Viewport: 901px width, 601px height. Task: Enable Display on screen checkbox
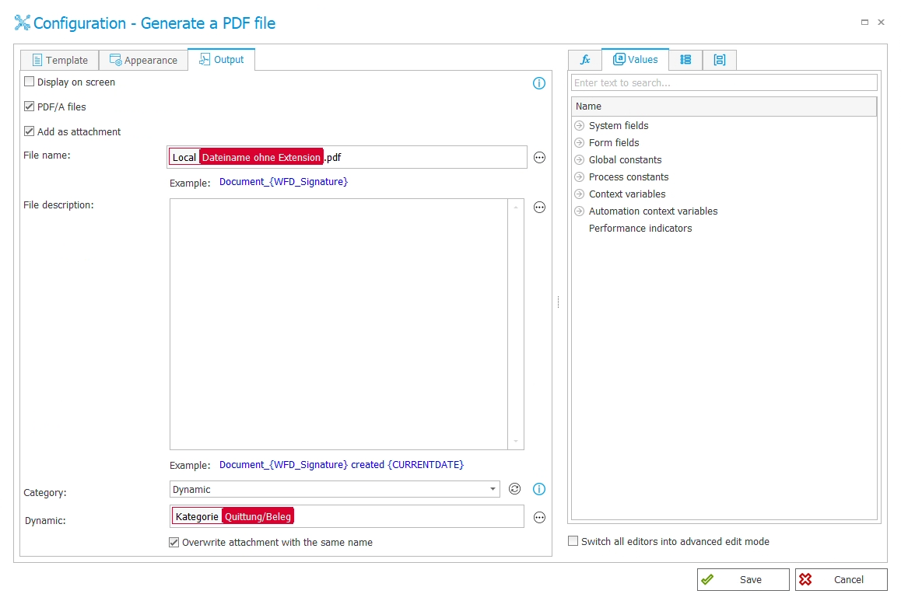coord(30,82)
